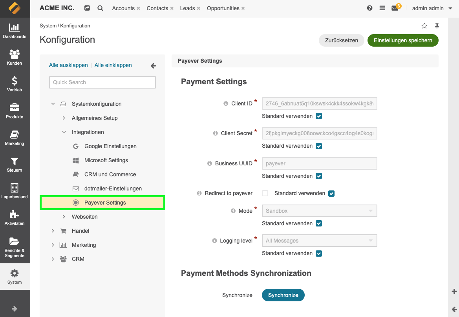Remove the Accounts pinned tab
459x317 pixels.
click(x=139, y=9)
